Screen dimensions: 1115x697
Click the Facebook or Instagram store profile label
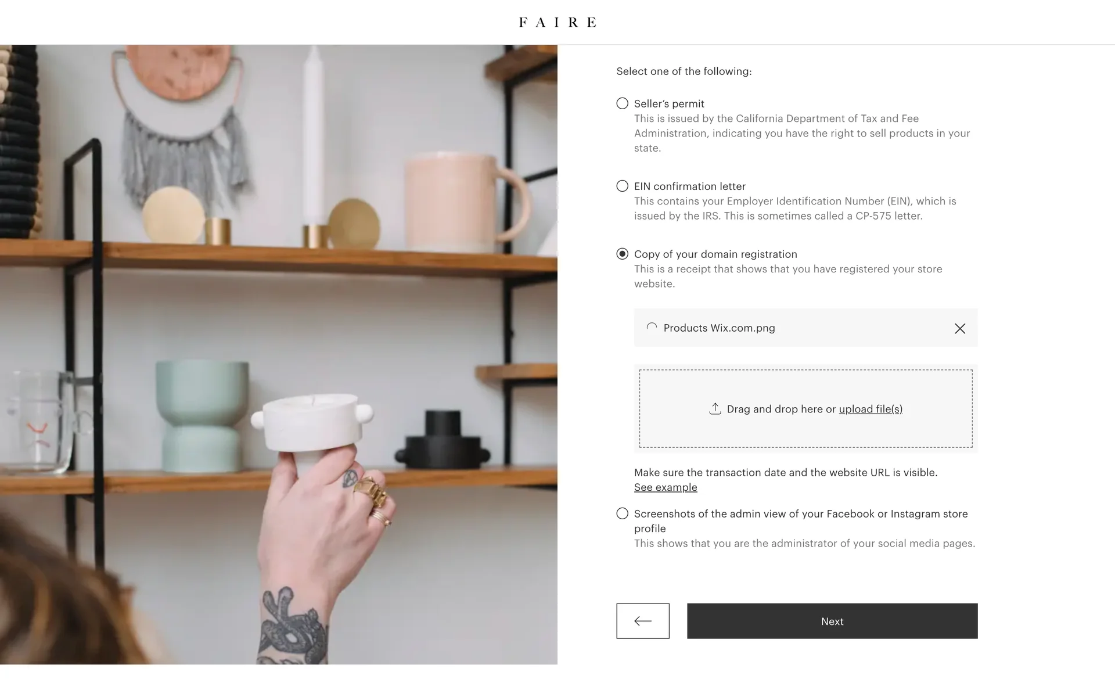pos(801,521)
